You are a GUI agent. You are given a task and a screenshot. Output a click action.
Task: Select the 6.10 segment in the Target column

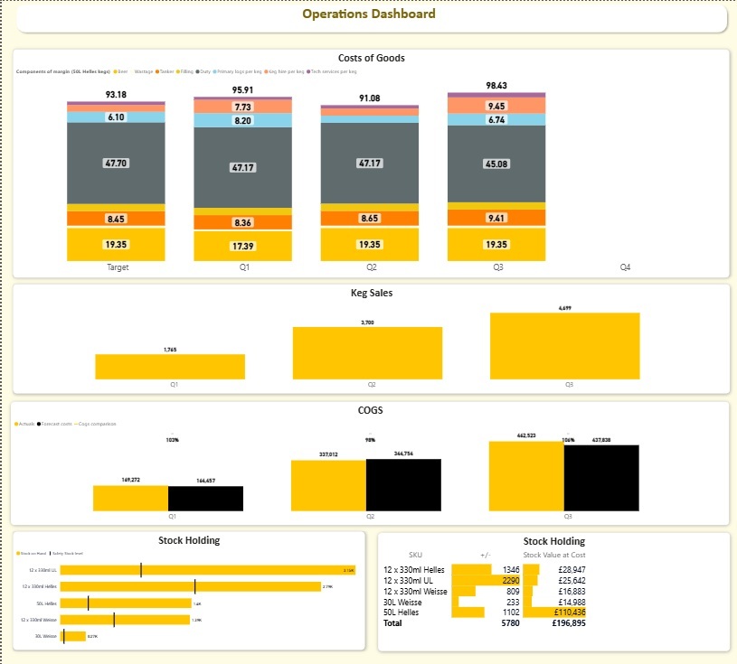[116, 117]
